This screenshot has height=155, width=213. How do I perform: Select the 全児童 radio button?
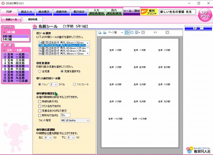click(x=40, y=71)
